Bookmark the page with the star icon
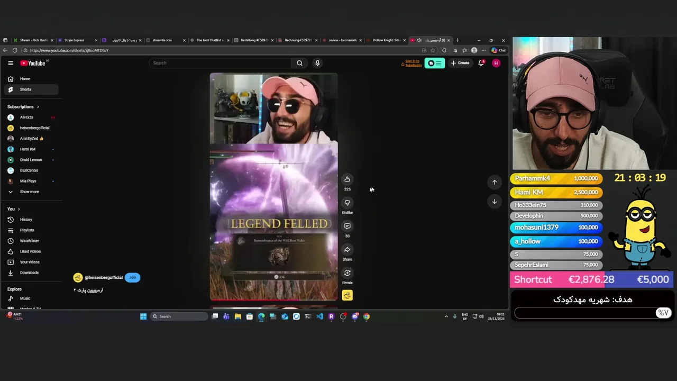677x381 pixels. [433, 50]
